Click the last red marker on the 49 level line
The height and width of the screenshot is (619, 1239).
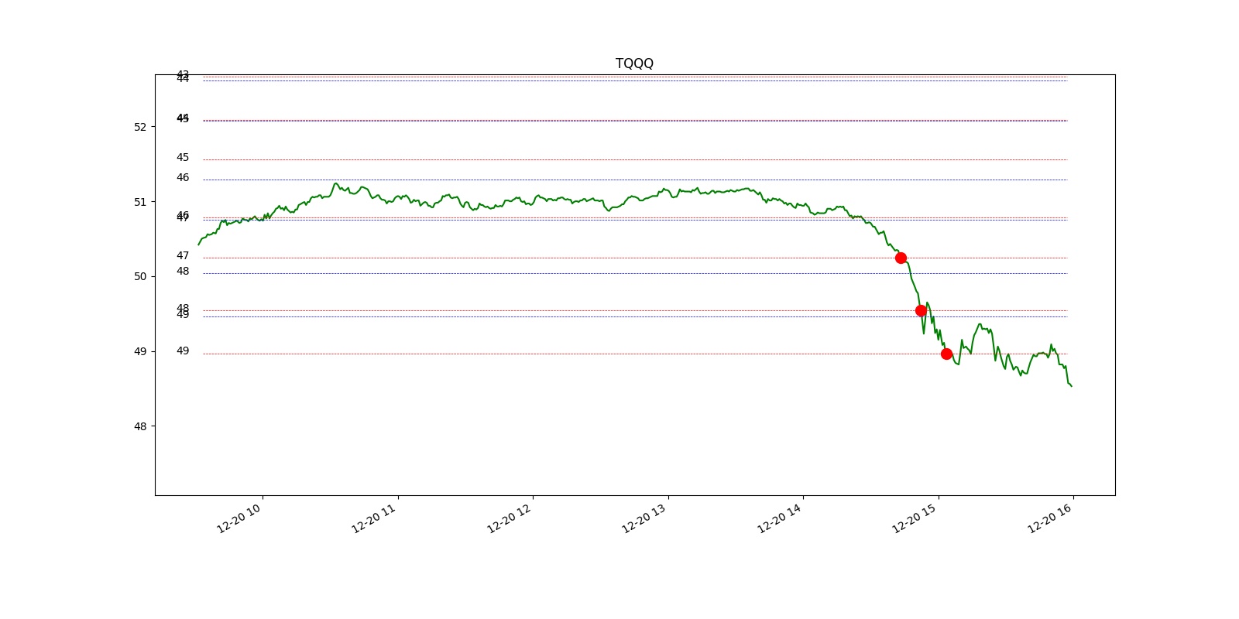click(x=946, y=354)
